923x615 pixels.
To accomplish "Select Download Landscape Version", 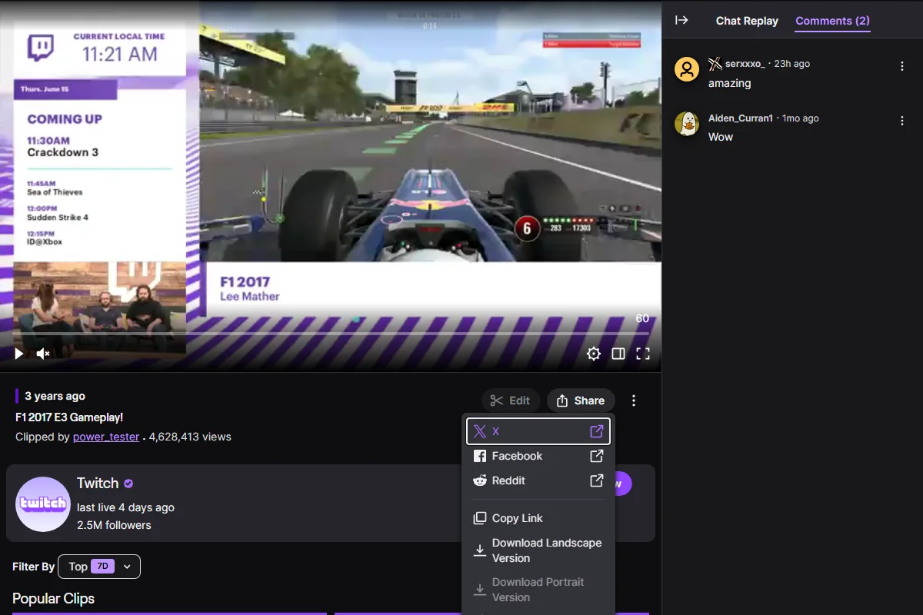I will [x=538, y=550].
